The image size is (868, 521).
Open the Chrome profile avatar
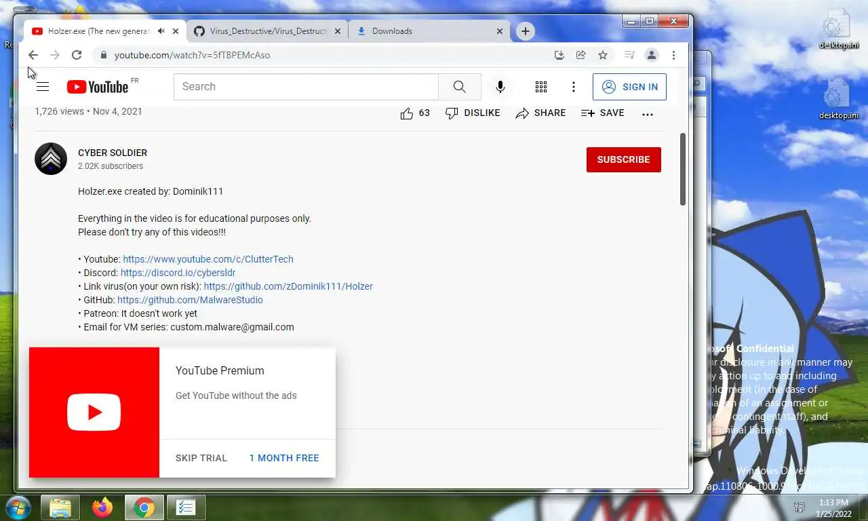(652, 55)
